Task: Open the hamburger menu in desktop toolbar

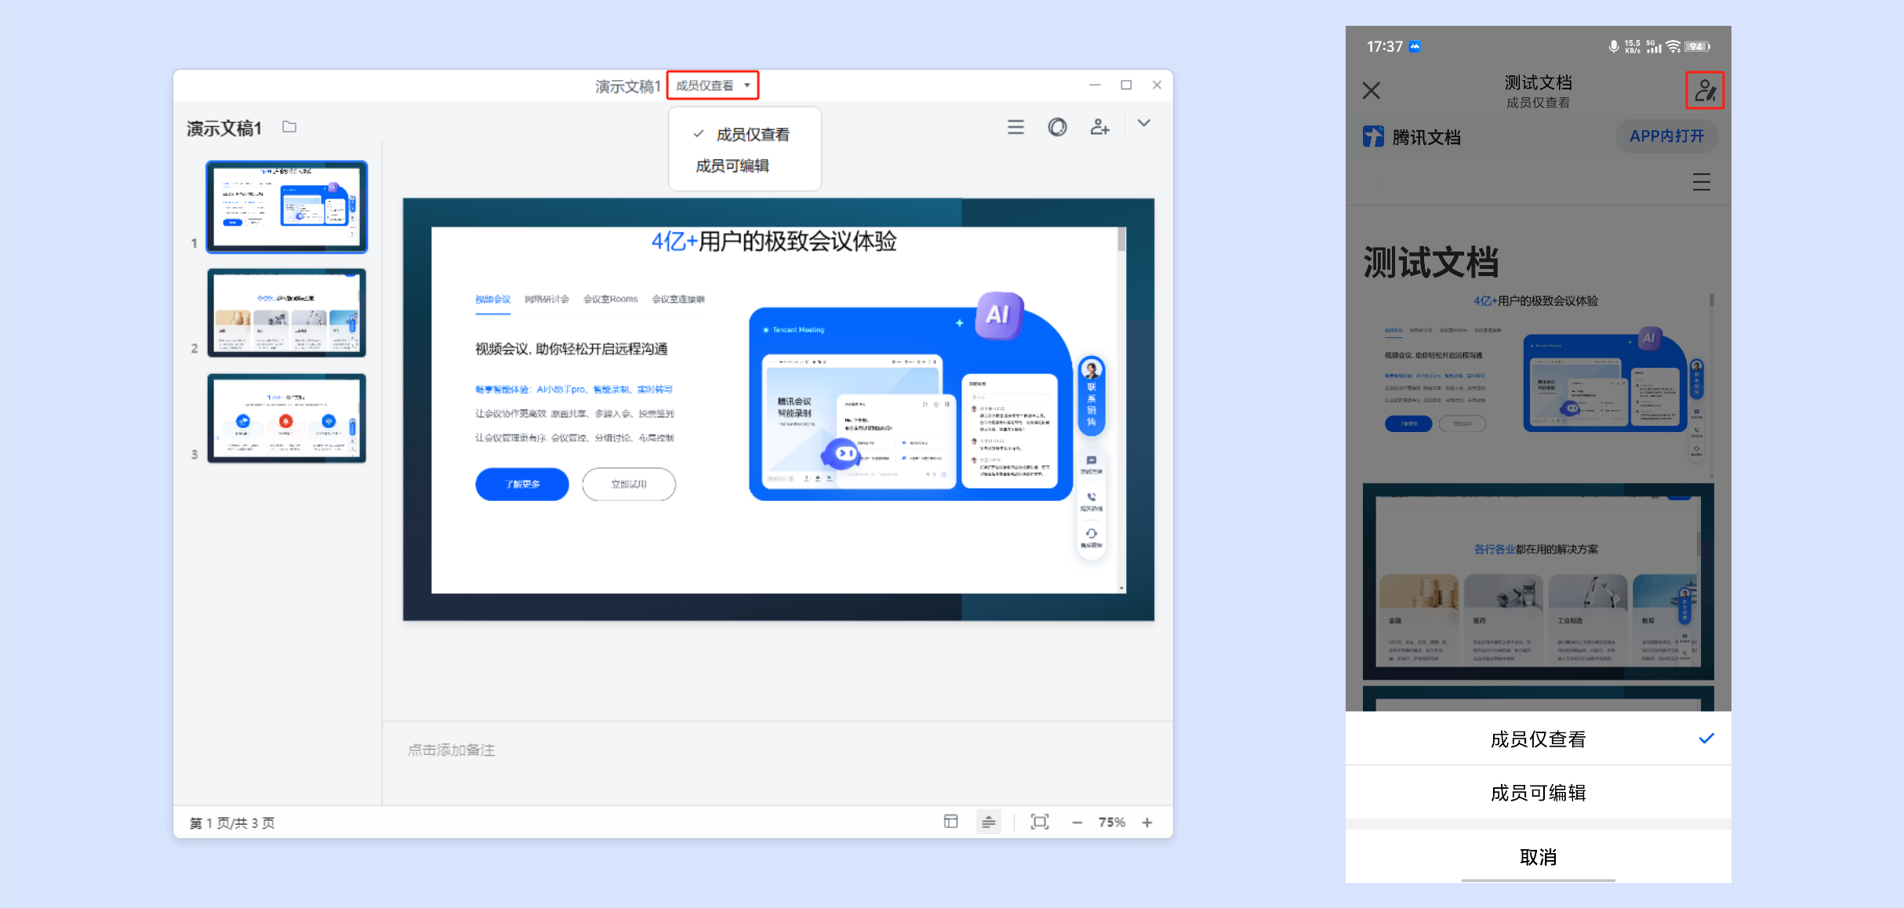Action: click(x=1016, y=127)
